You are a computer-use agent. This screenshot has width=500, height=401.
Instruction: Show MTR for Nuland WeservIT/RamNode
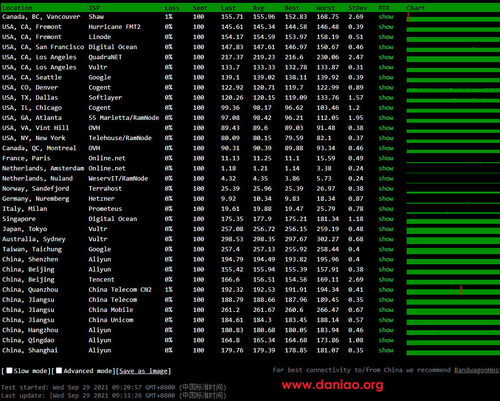click(386, 179)
